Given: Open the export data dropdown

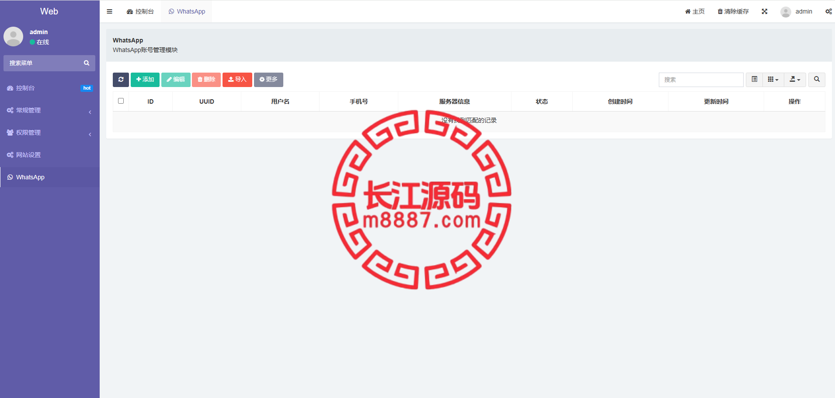Looking at the screenshot, I should click(x=795, y=80).
